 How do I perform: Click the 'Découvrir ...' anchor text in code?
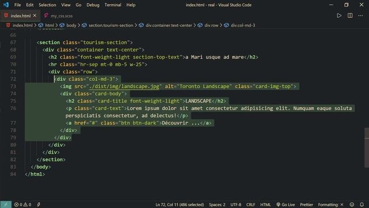180,123
